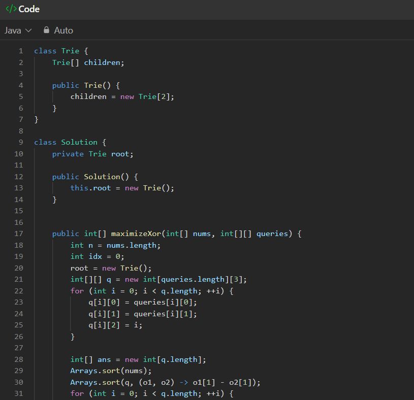Click the empty line 16 in editor
Screen dimensions: 414x400
[152, 222]
